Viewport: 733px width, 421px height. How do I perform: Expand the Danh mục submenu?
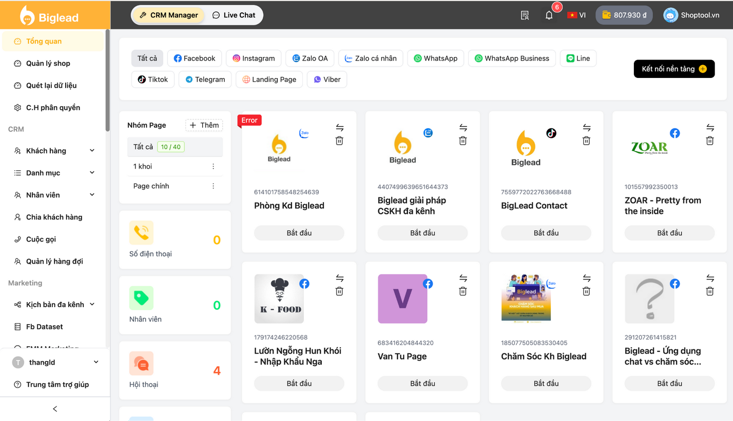pos(92,173)
